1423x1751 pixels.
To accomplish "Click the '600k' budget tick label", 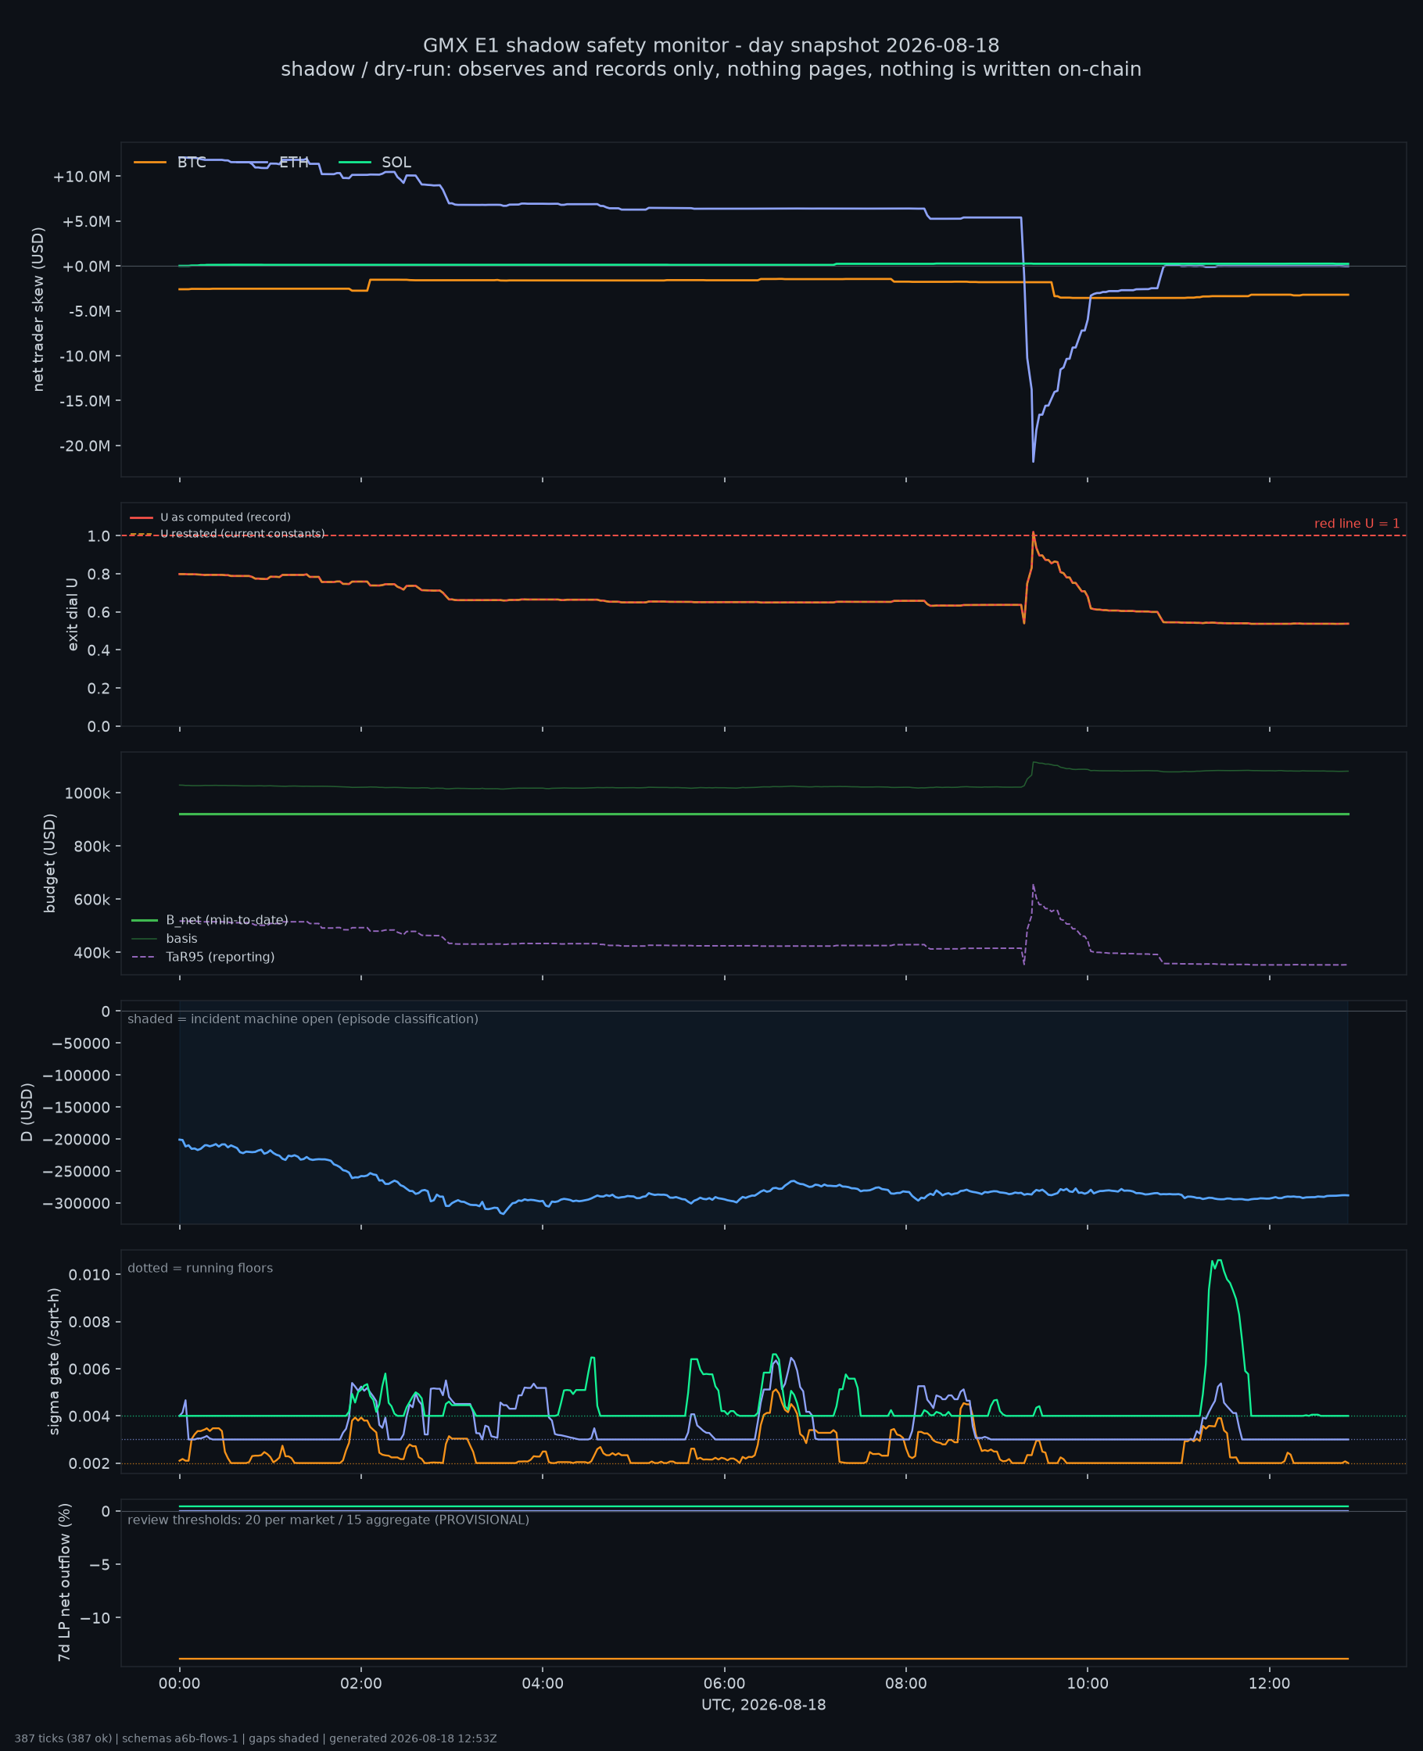I will point(91,900).
